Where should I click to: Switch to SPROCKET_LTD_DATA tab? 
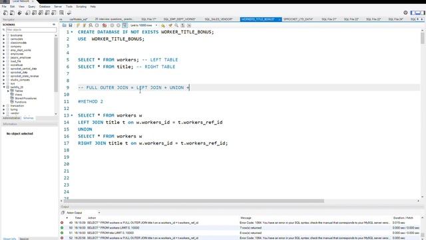click(x=298, y=19)
